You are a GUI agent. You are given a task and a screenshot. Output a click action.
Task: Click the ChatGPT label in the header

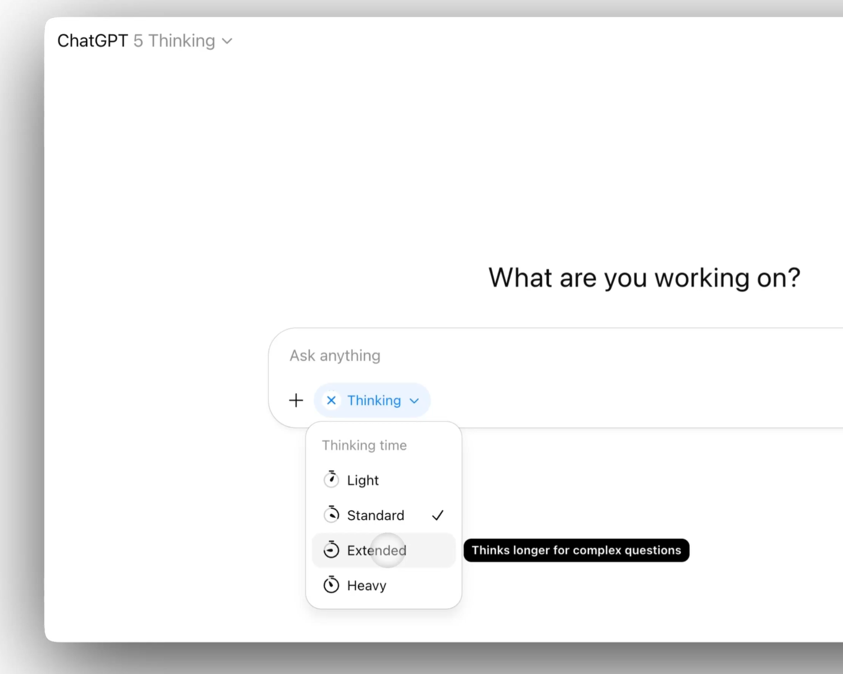coord(92,40)
